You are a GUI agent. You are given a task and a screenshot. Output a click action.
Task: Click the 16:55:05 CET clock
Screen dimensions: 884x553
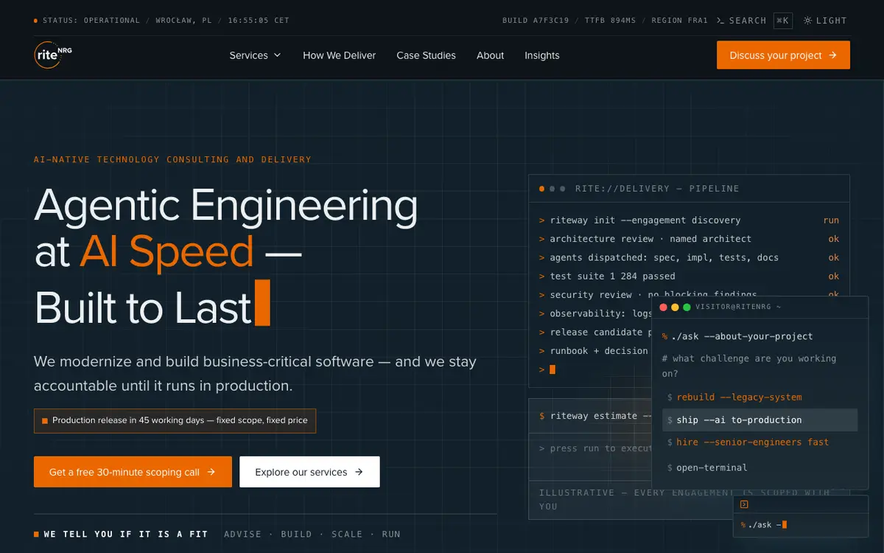coord(259,21)
